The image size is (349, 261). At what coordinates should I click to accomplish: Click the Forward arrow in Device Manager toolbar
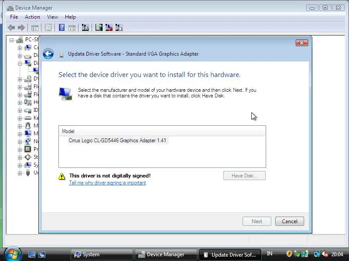click(x=21, y=28)
